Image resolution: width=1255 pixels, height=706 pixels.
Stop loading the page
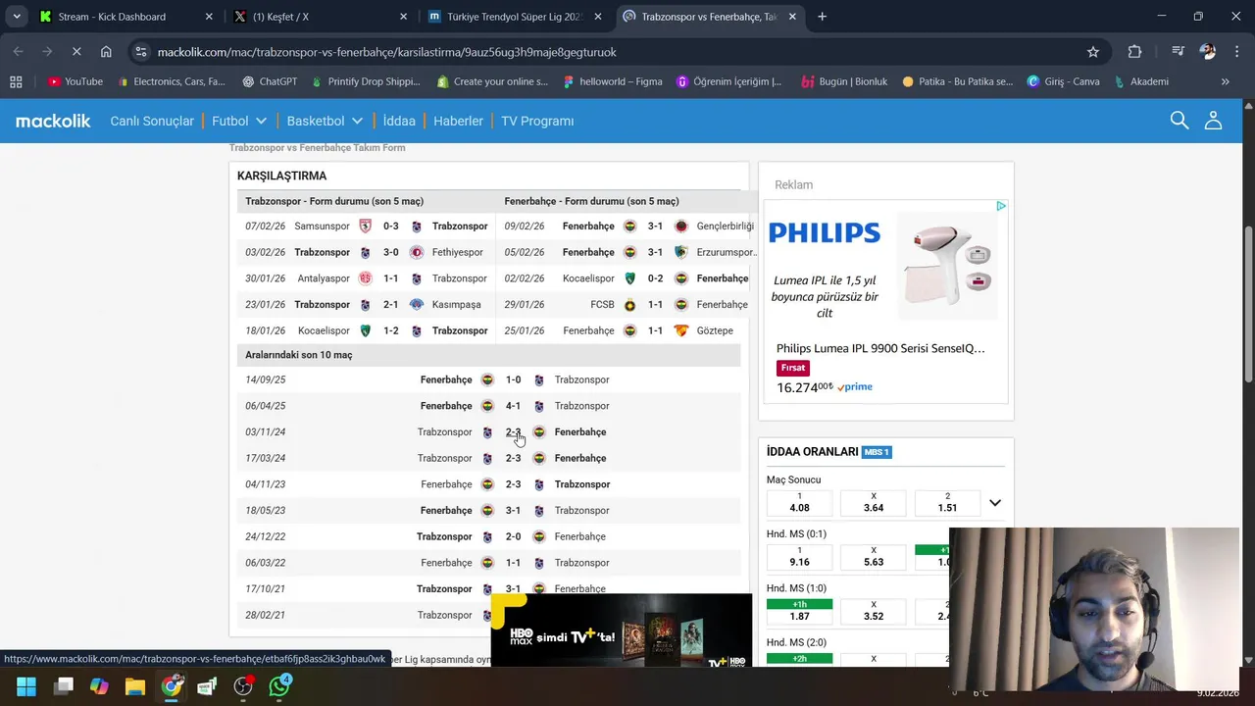76,52
